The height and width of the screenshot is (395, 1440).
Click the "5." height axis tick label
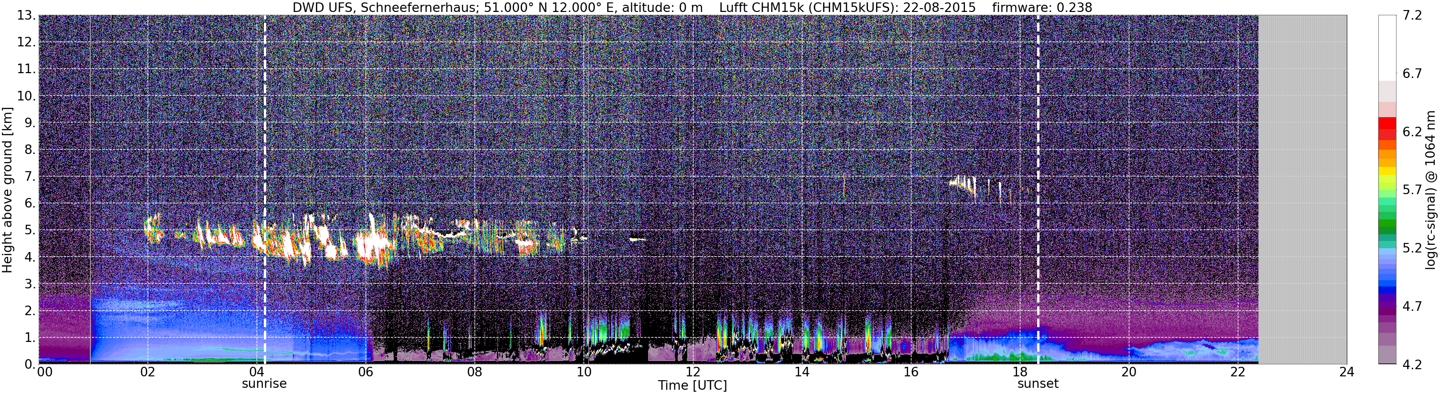point(29,230)
